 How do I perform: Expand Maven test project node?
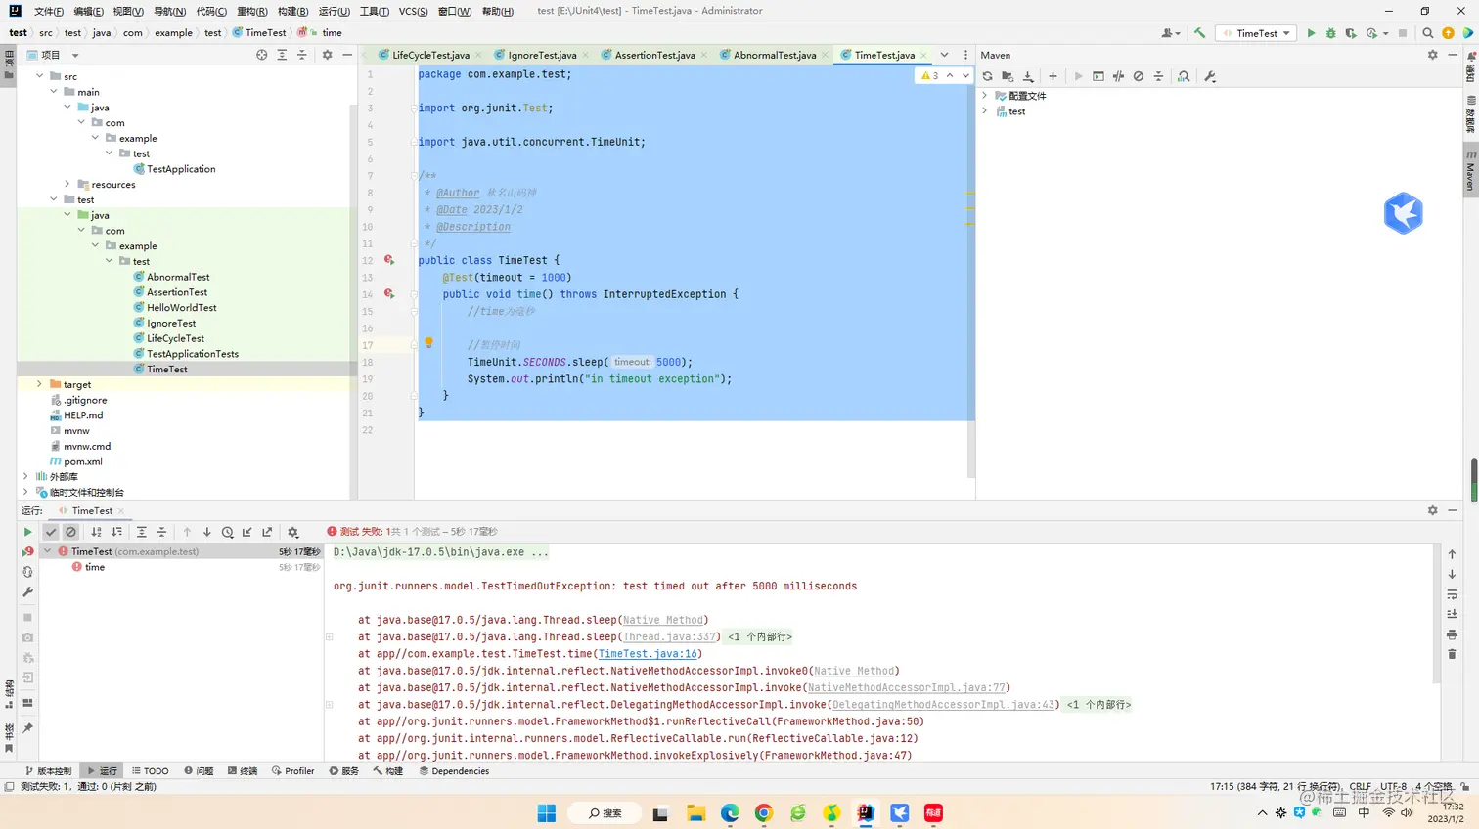(x=985, y=111)
